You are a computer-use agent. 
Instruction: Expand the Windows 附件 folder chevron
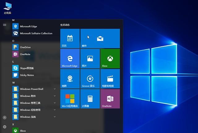55,96
